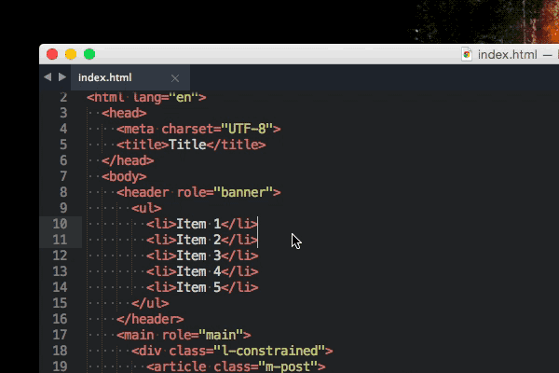Close the index.html tab

tap(175, 78)
